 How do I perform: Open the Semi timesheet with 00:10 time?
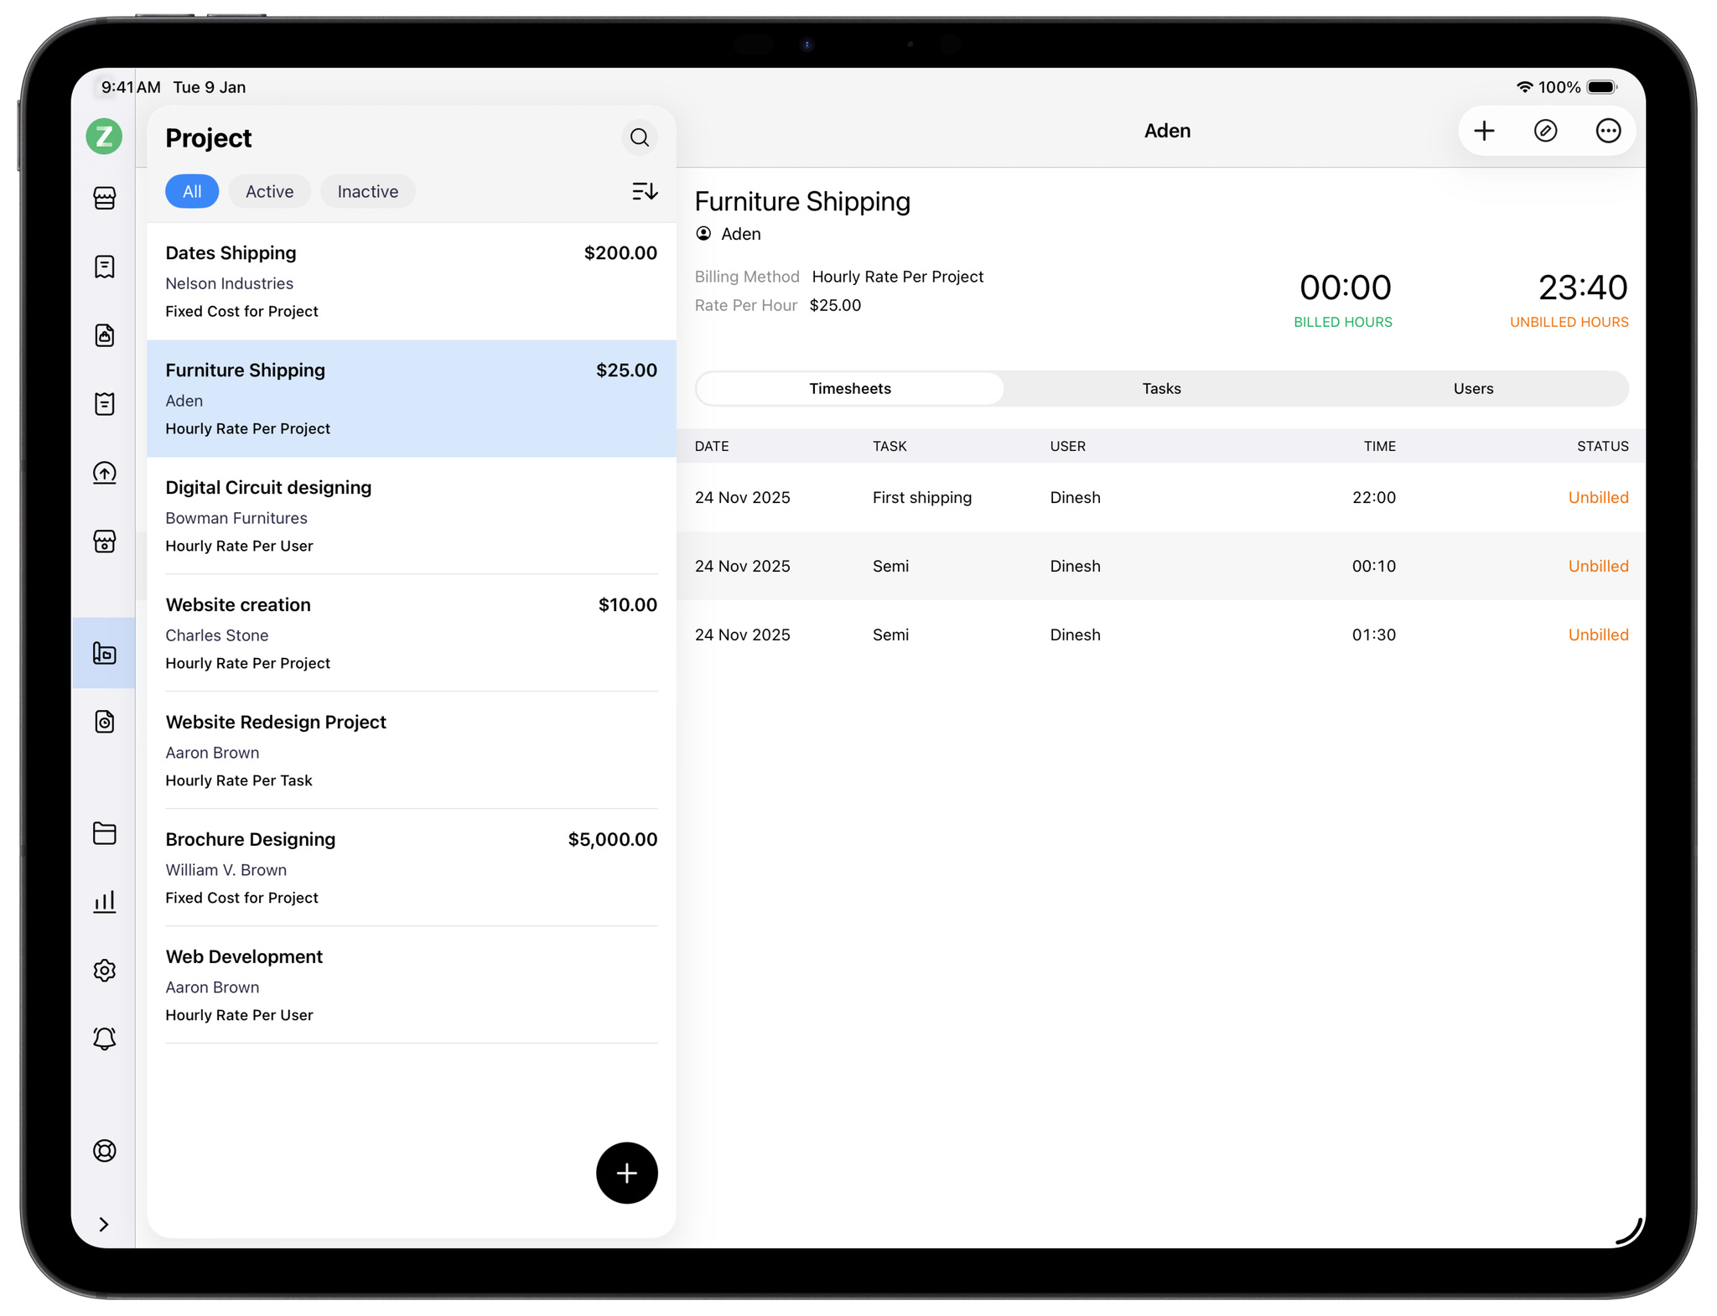click(1161, 566)
